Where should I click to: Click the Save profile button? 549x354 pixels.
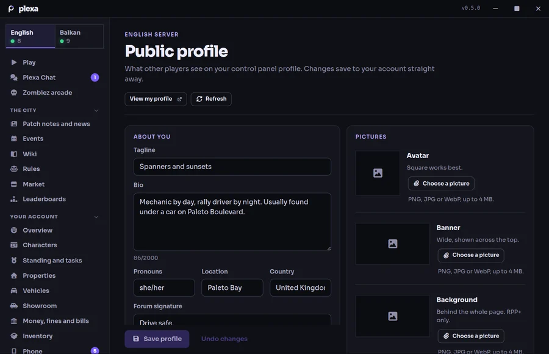click(x=157, y=339)
